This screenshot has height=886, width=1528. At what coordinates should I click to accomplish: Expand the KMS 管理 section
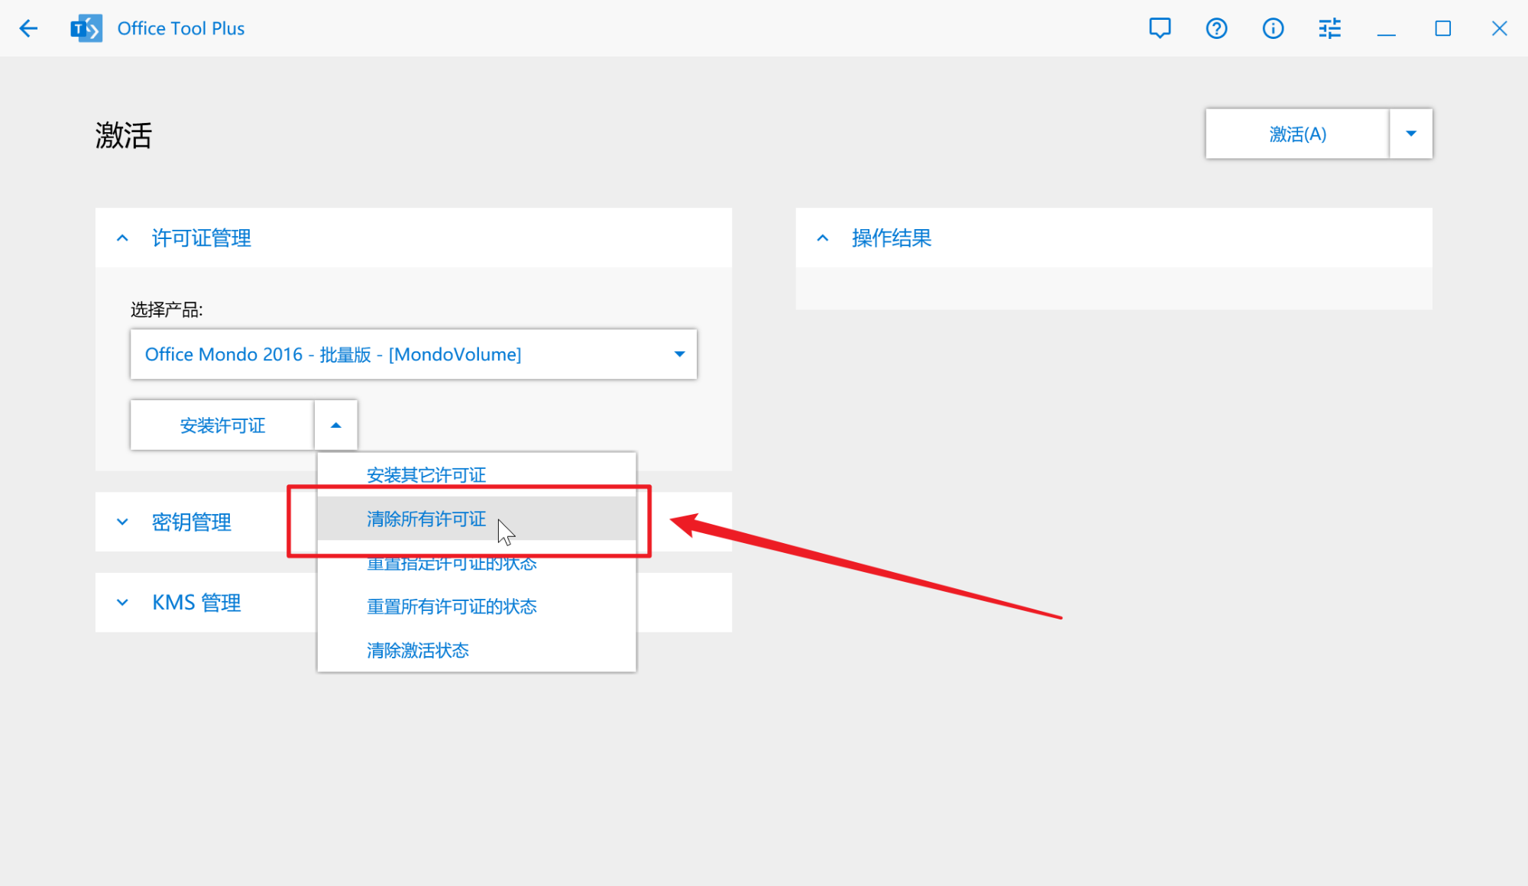(x=122, y=603)
